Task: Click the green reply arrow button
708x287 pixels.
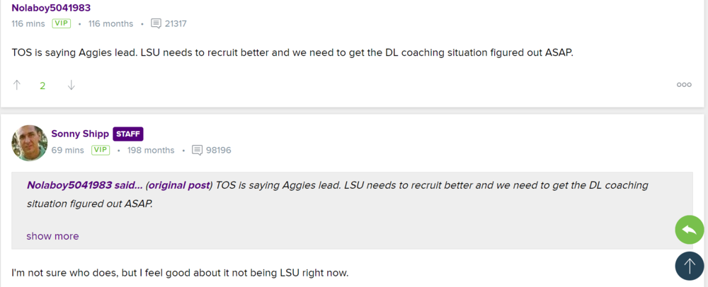Action: coord(689,230)
